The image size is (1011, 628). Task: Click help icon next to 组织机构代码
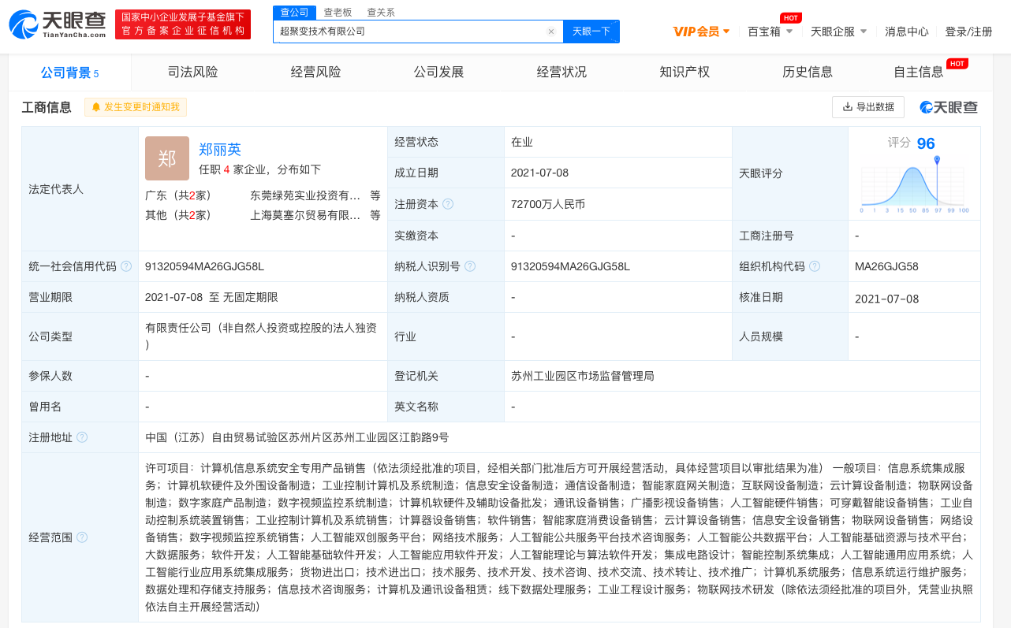coord(815,266)
